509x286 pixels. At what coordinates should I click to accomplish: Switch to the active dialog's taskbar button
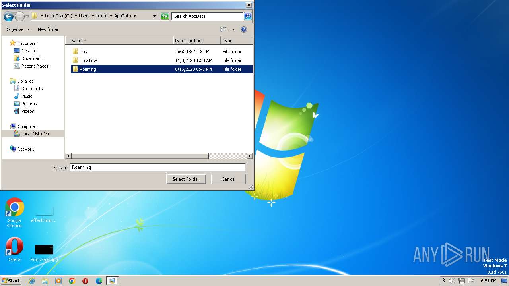tap(112, 281)
